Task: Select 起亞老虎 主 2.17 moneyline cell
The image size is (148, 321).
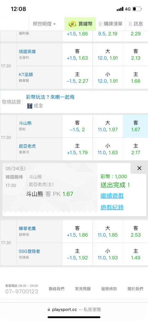Action: [x=136, y=149]
